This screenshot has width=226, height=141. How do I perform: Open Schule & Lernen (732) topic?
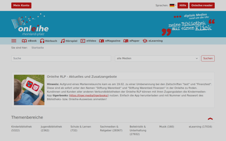coord(81,129)
